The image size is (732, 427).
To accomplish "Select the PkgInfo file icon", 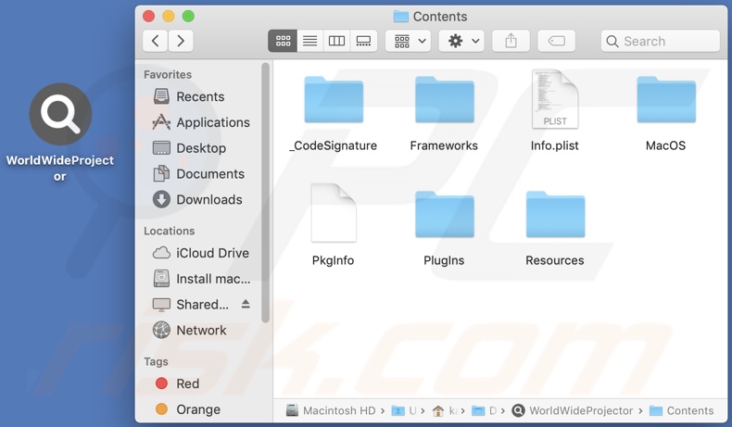I will point(334,213).
